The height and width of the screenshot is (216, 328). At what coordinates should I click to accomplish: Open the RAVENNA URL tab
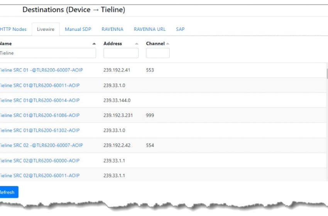[x=150, y=29]
